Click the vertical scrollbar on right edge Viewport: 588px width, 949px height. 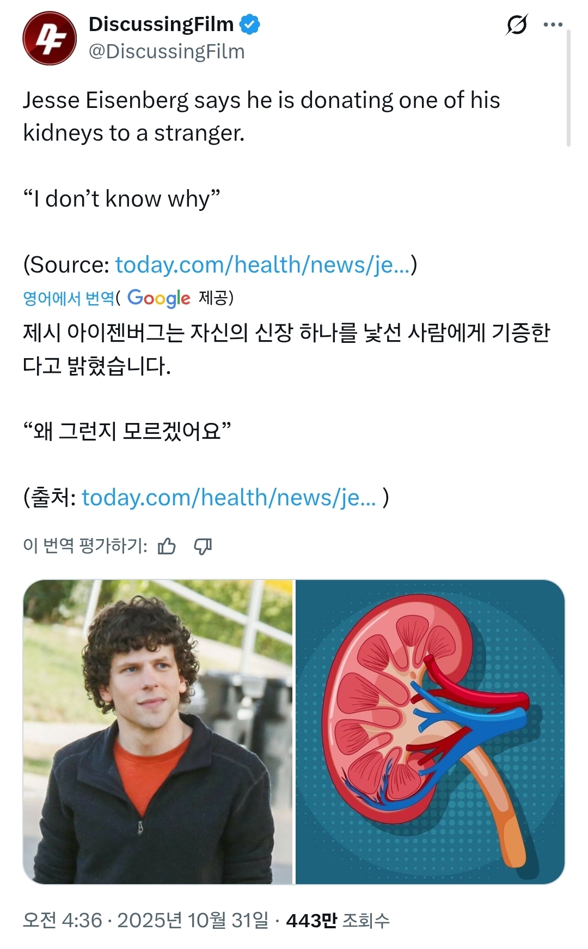(x=568, y=87)
